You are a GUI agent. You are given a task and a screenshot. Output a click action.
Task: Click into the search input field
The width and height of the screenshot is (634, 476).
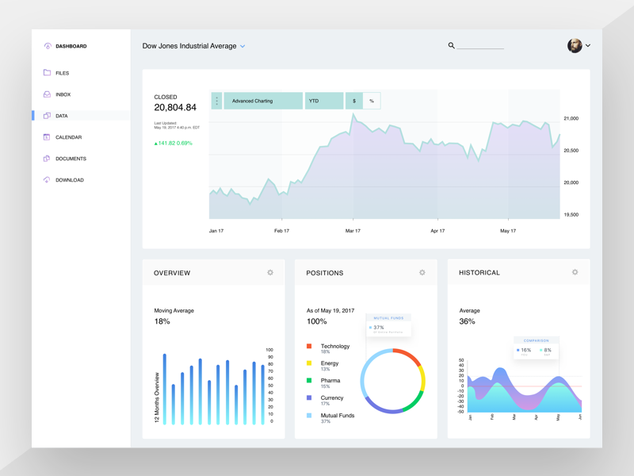click(480, 46)
